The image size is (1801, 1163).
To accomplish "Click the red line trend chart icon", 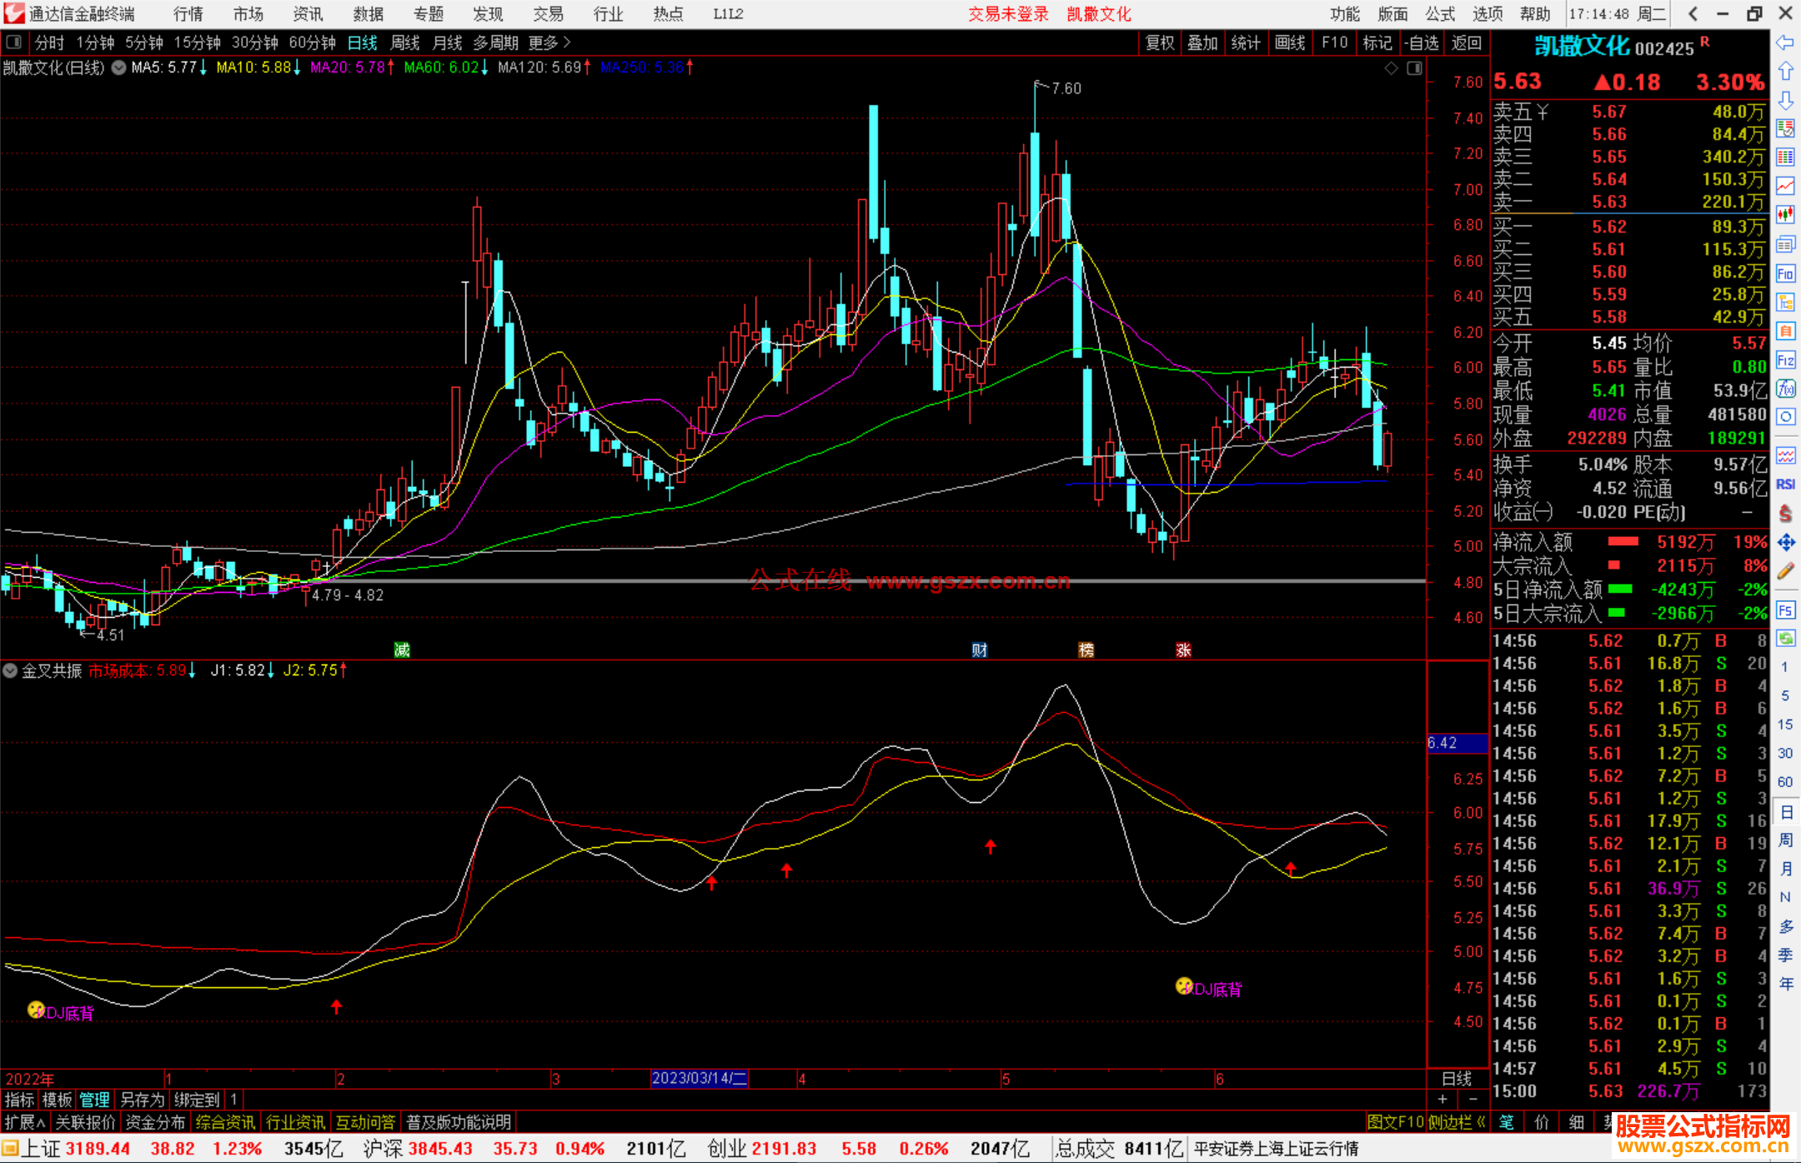I will (1785, 186).
